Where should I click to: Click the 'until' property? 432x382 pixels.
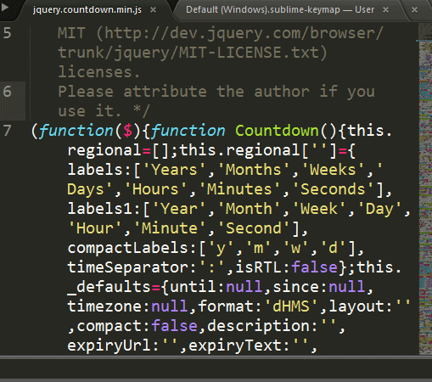[193, 287]
